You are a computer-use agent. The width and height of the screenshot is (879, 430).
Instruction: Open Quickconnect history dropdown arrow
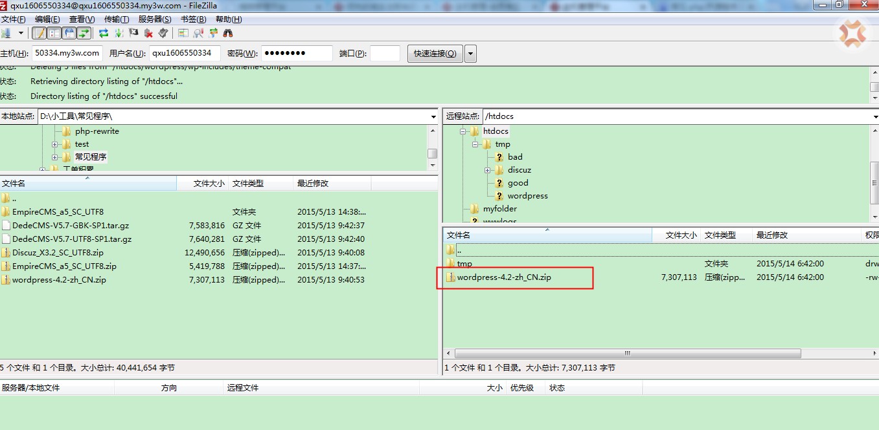[x=471, y=54]
